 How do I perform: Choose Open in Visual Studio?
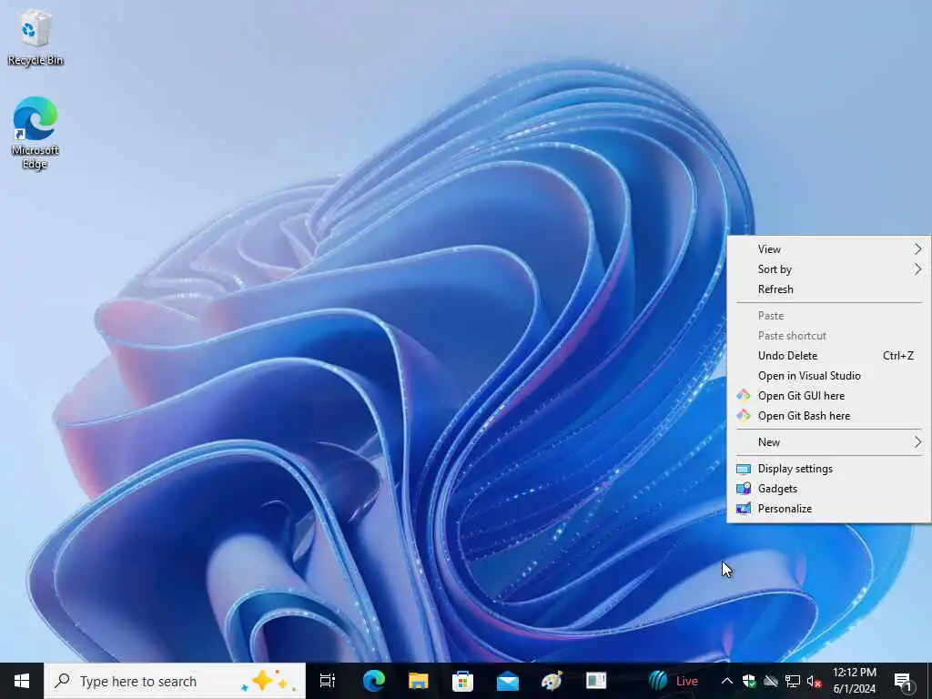829,376
